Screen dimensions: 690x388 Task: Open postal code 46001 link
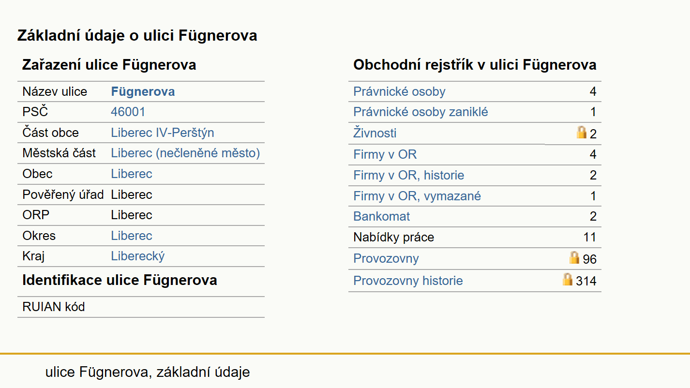click(128, 112)
